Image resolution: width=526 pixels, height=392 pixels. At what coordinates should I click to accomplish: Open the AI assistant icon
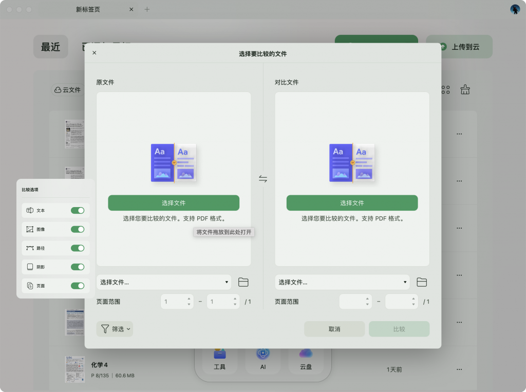click(x=263, y=354)
